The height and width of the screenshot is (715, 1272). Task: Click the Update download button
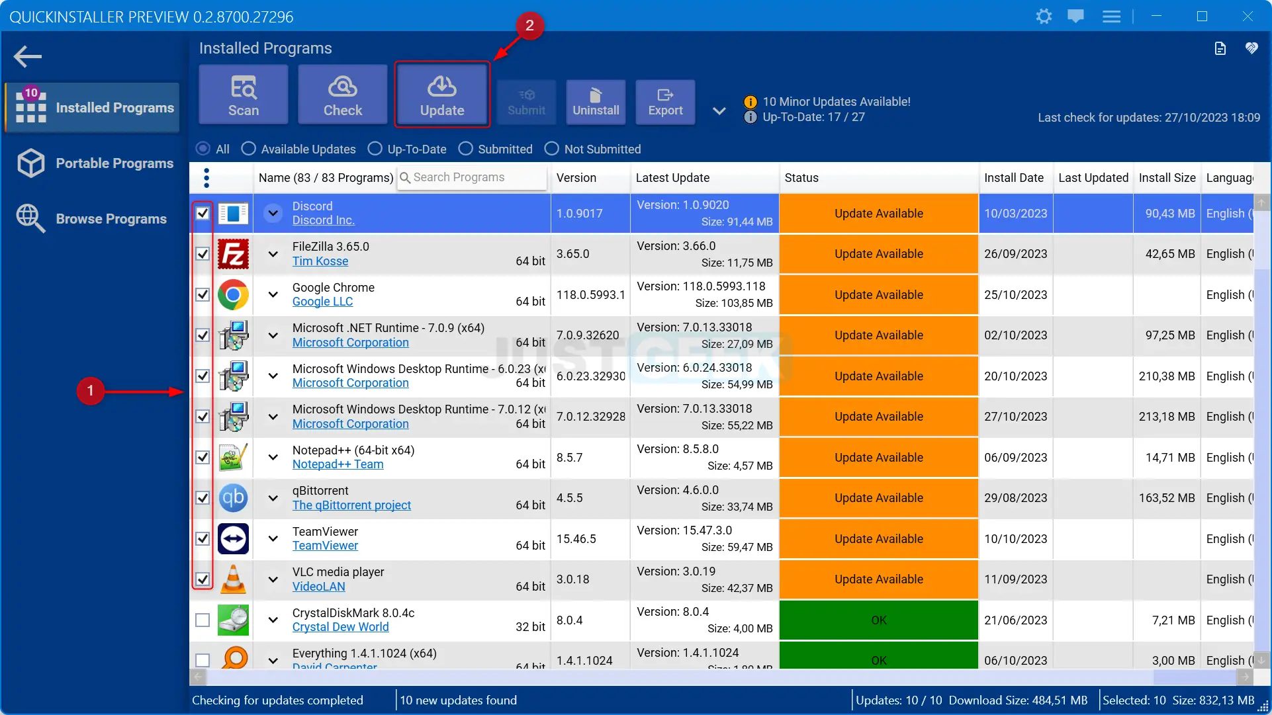(x=442, y=95)
